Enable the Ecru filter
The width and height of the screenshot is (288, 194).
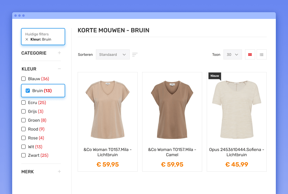point(23,102)
